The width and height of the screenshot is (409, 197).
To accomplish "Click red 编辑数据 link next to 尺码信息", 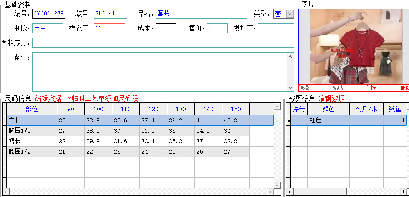I will [x=48, y=98].
